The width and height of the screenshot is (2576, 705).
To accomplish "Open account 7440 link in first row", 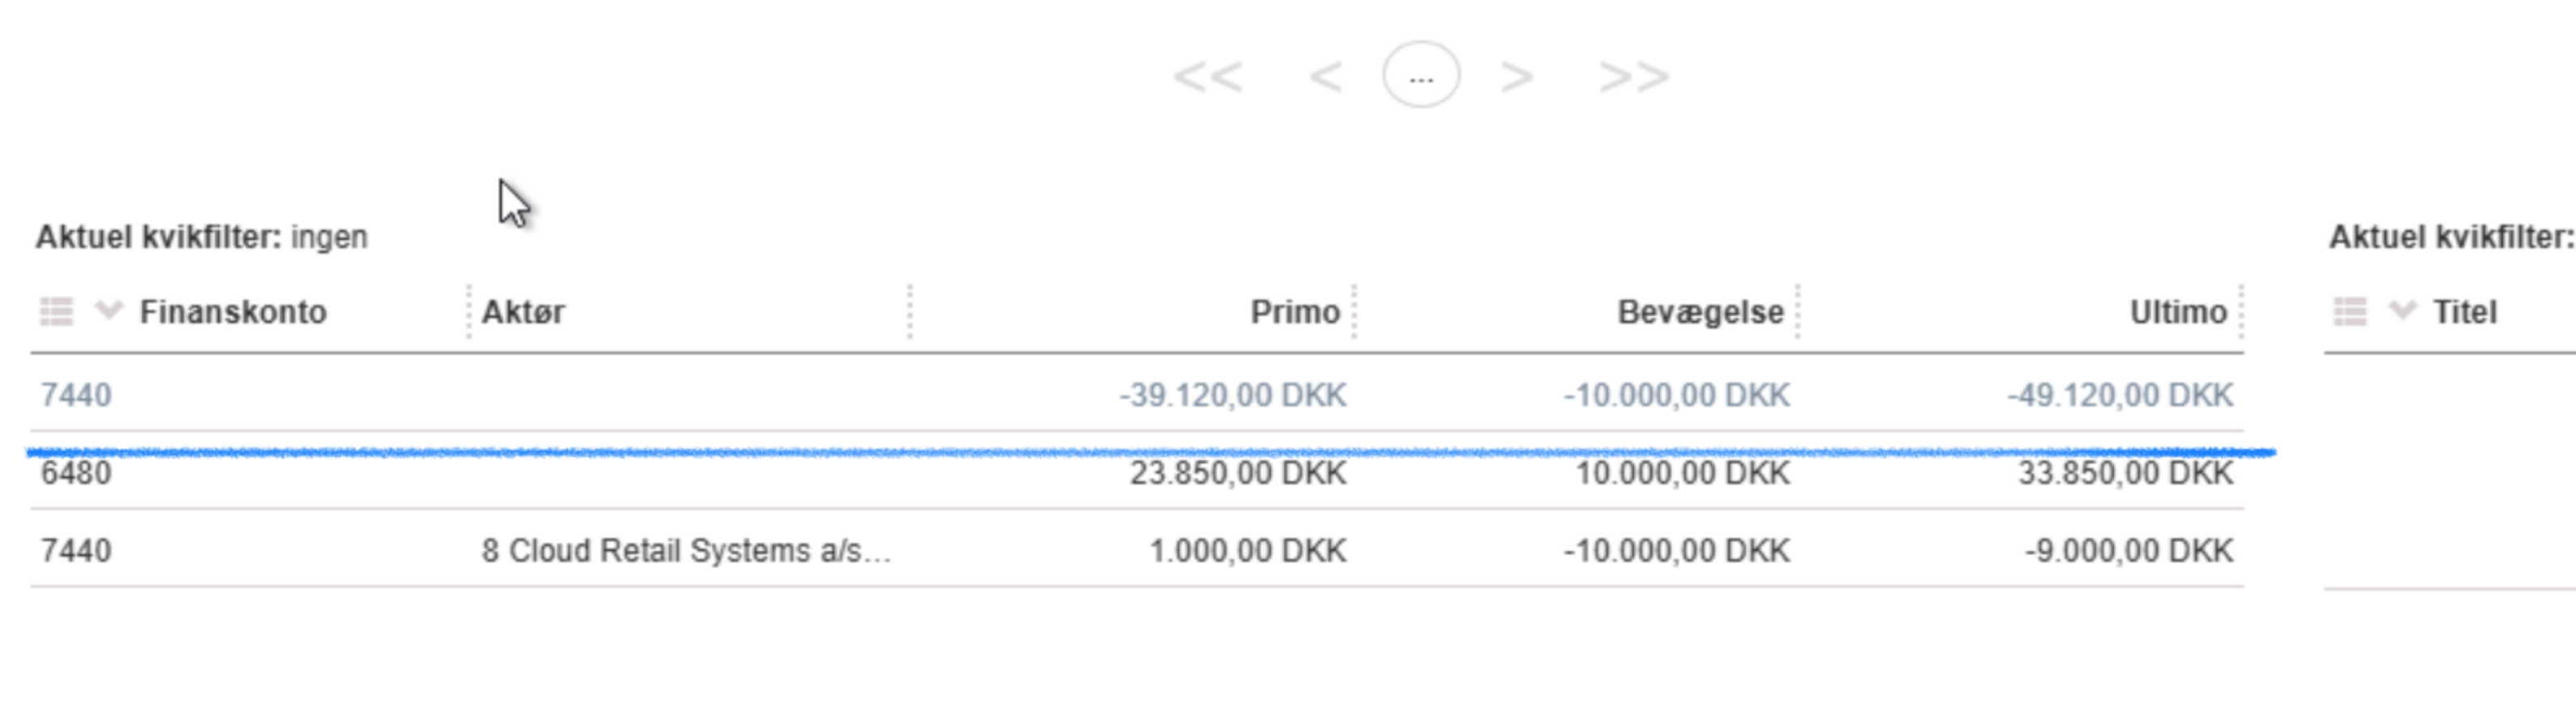I will pos(76,395).
